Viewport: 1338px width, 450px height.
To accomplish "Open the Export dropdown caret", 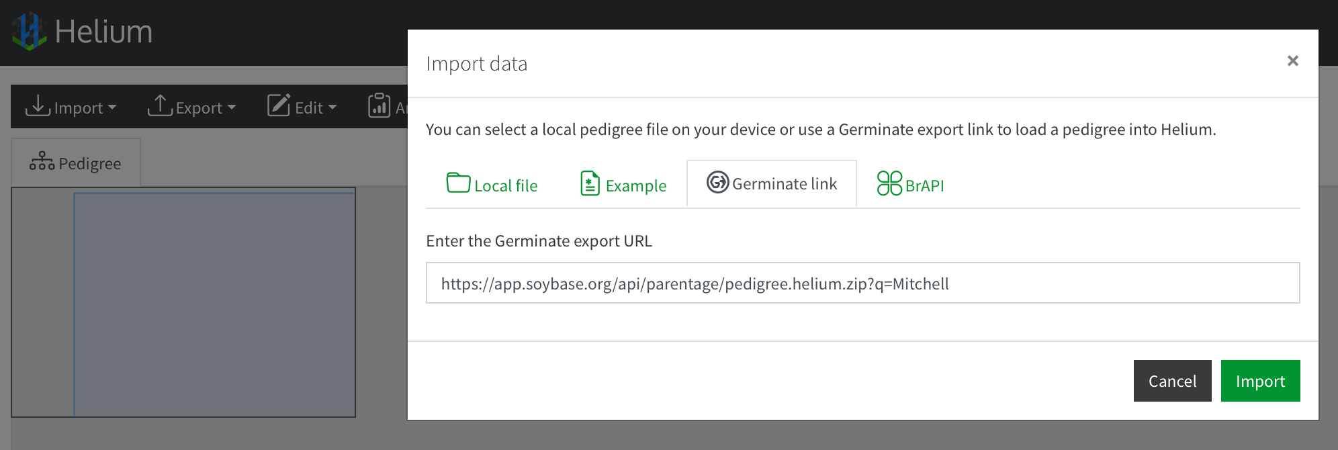I will (232, 107).
